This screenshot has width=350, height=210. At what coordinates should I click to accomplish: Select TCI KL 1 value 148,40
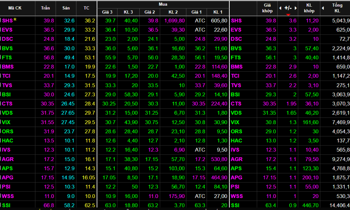tap(219, 76)
